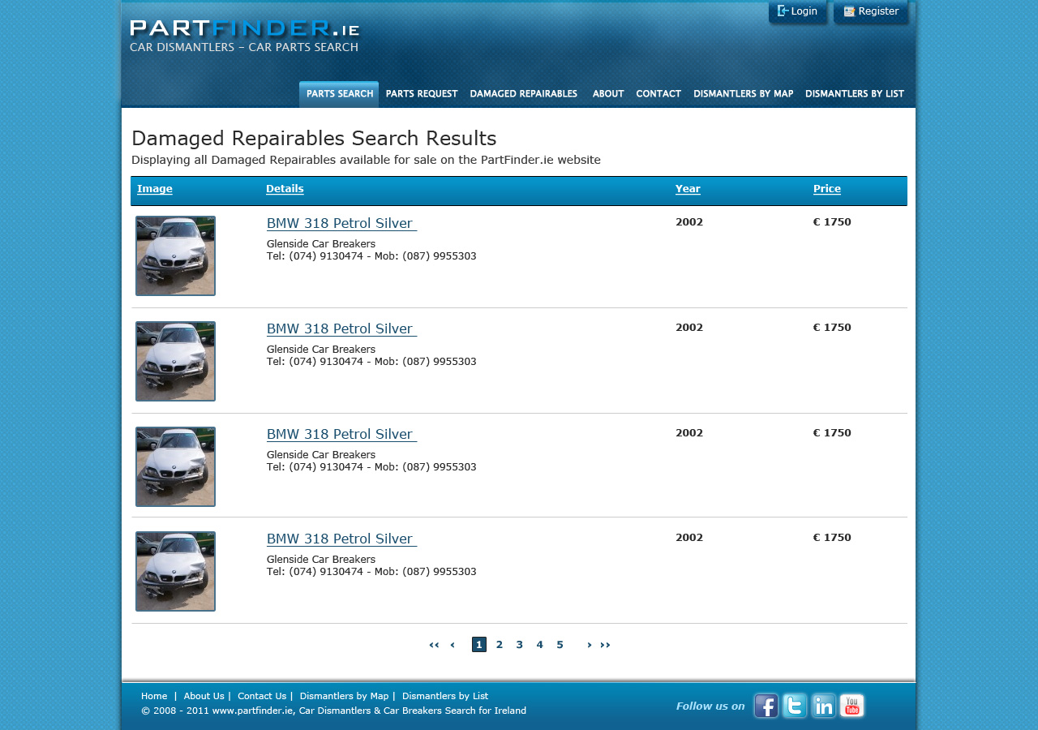Click the last BMW car thumbnail

click(175, 571)
